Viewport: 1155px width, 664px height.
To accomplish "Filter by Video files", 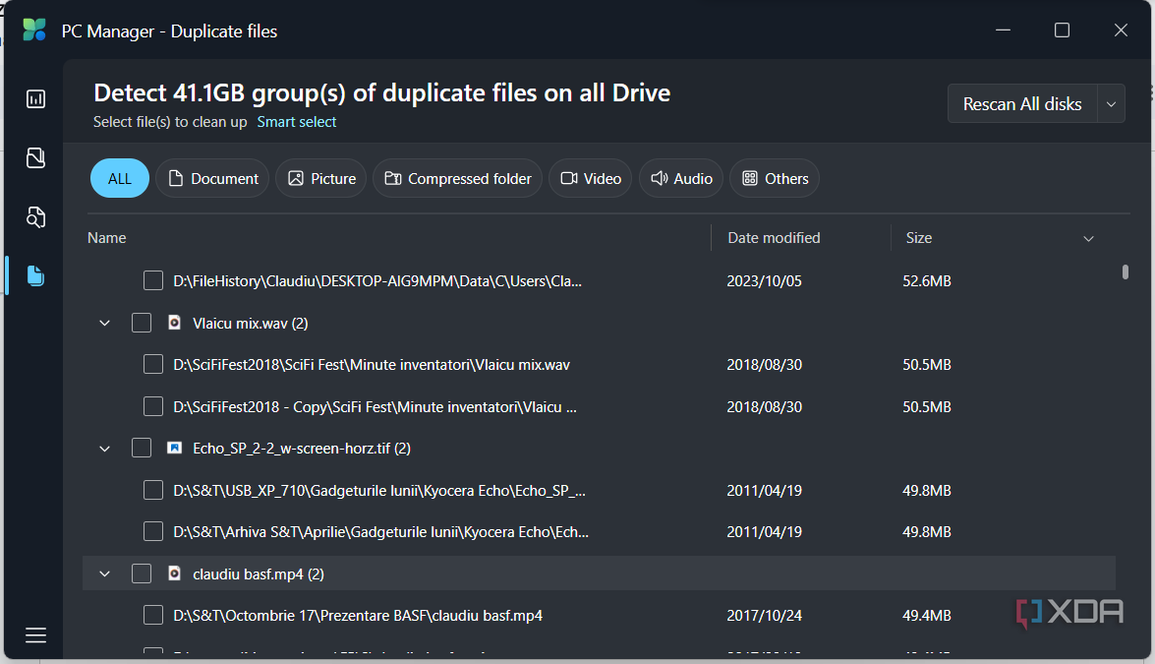I will [590, 178].
